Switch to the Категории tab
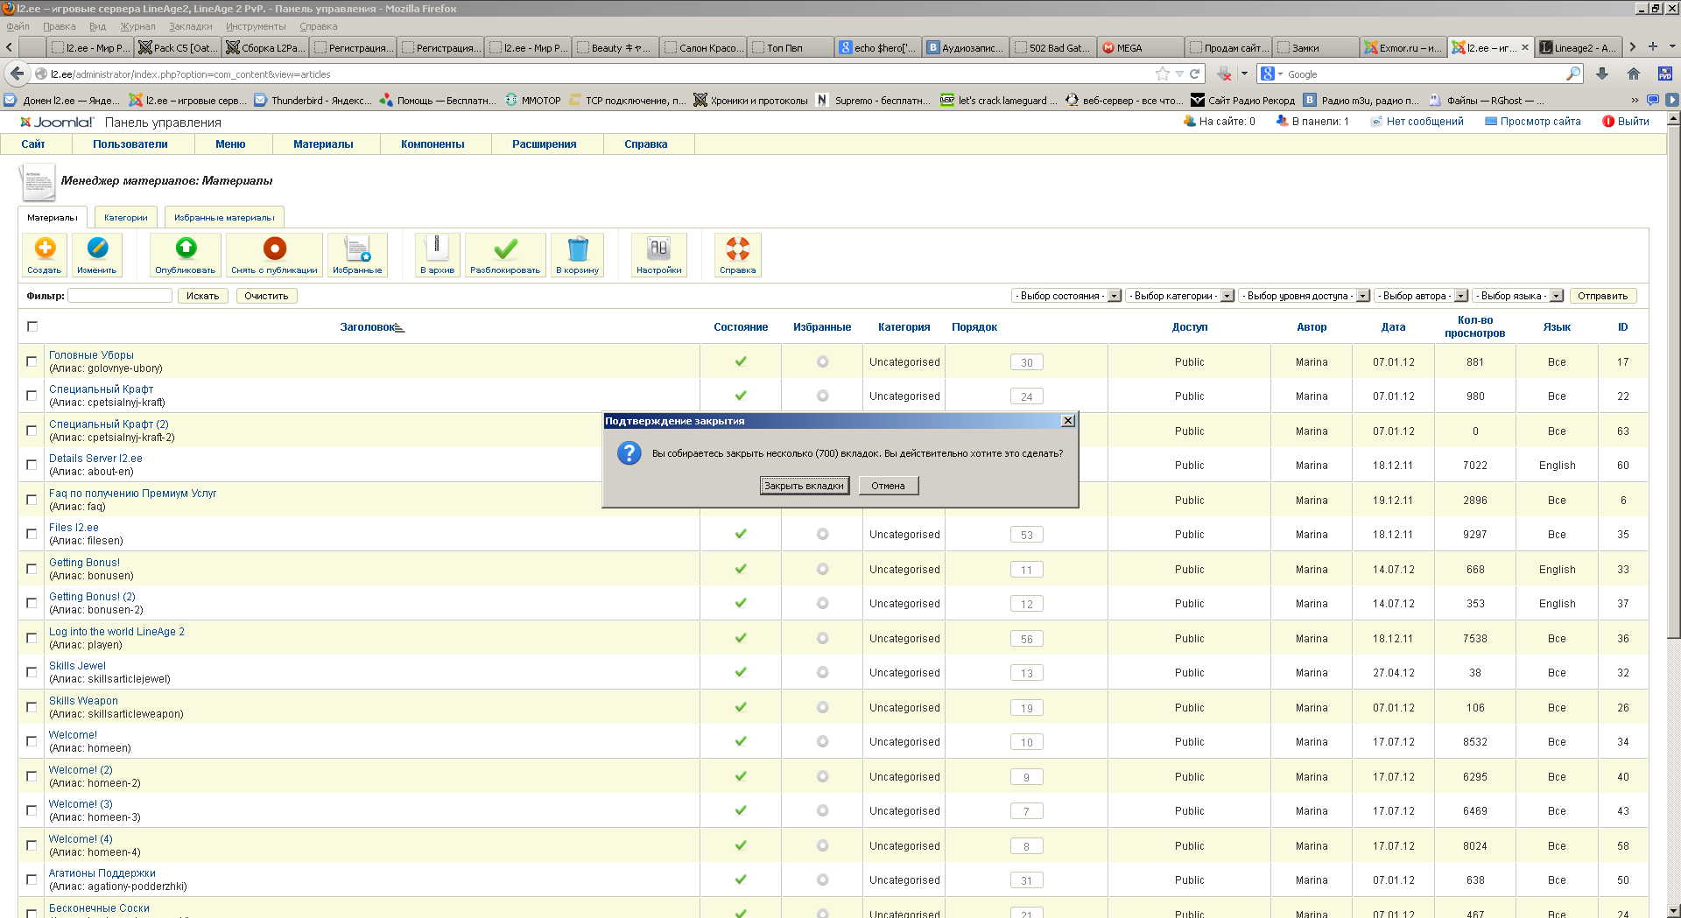The image size is (1681, 918). [x=126, y=217]
